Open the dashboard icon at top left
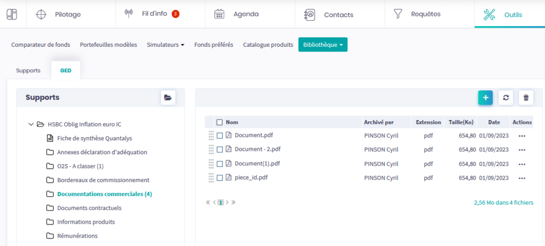 pyautogui.click(x=12, y=14)
